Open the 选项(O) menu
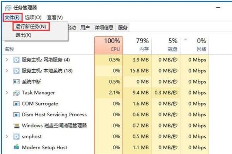Viewport: 232px width, 154px height. 33,17
